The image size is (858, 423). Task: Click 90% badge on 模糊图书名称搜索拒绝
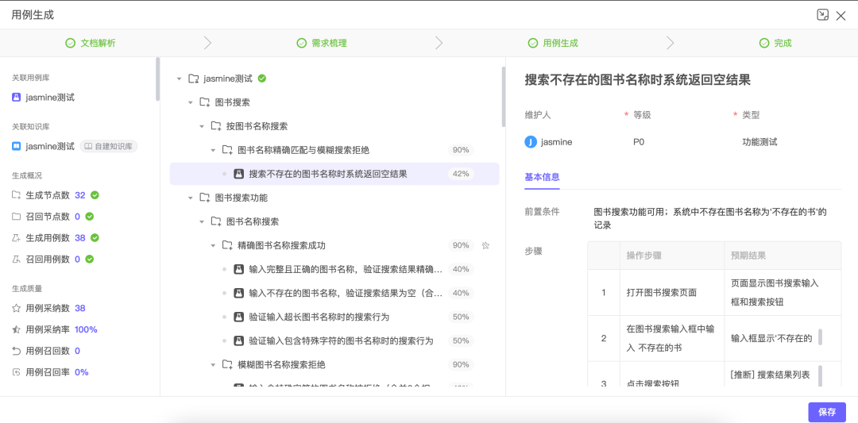461,364
